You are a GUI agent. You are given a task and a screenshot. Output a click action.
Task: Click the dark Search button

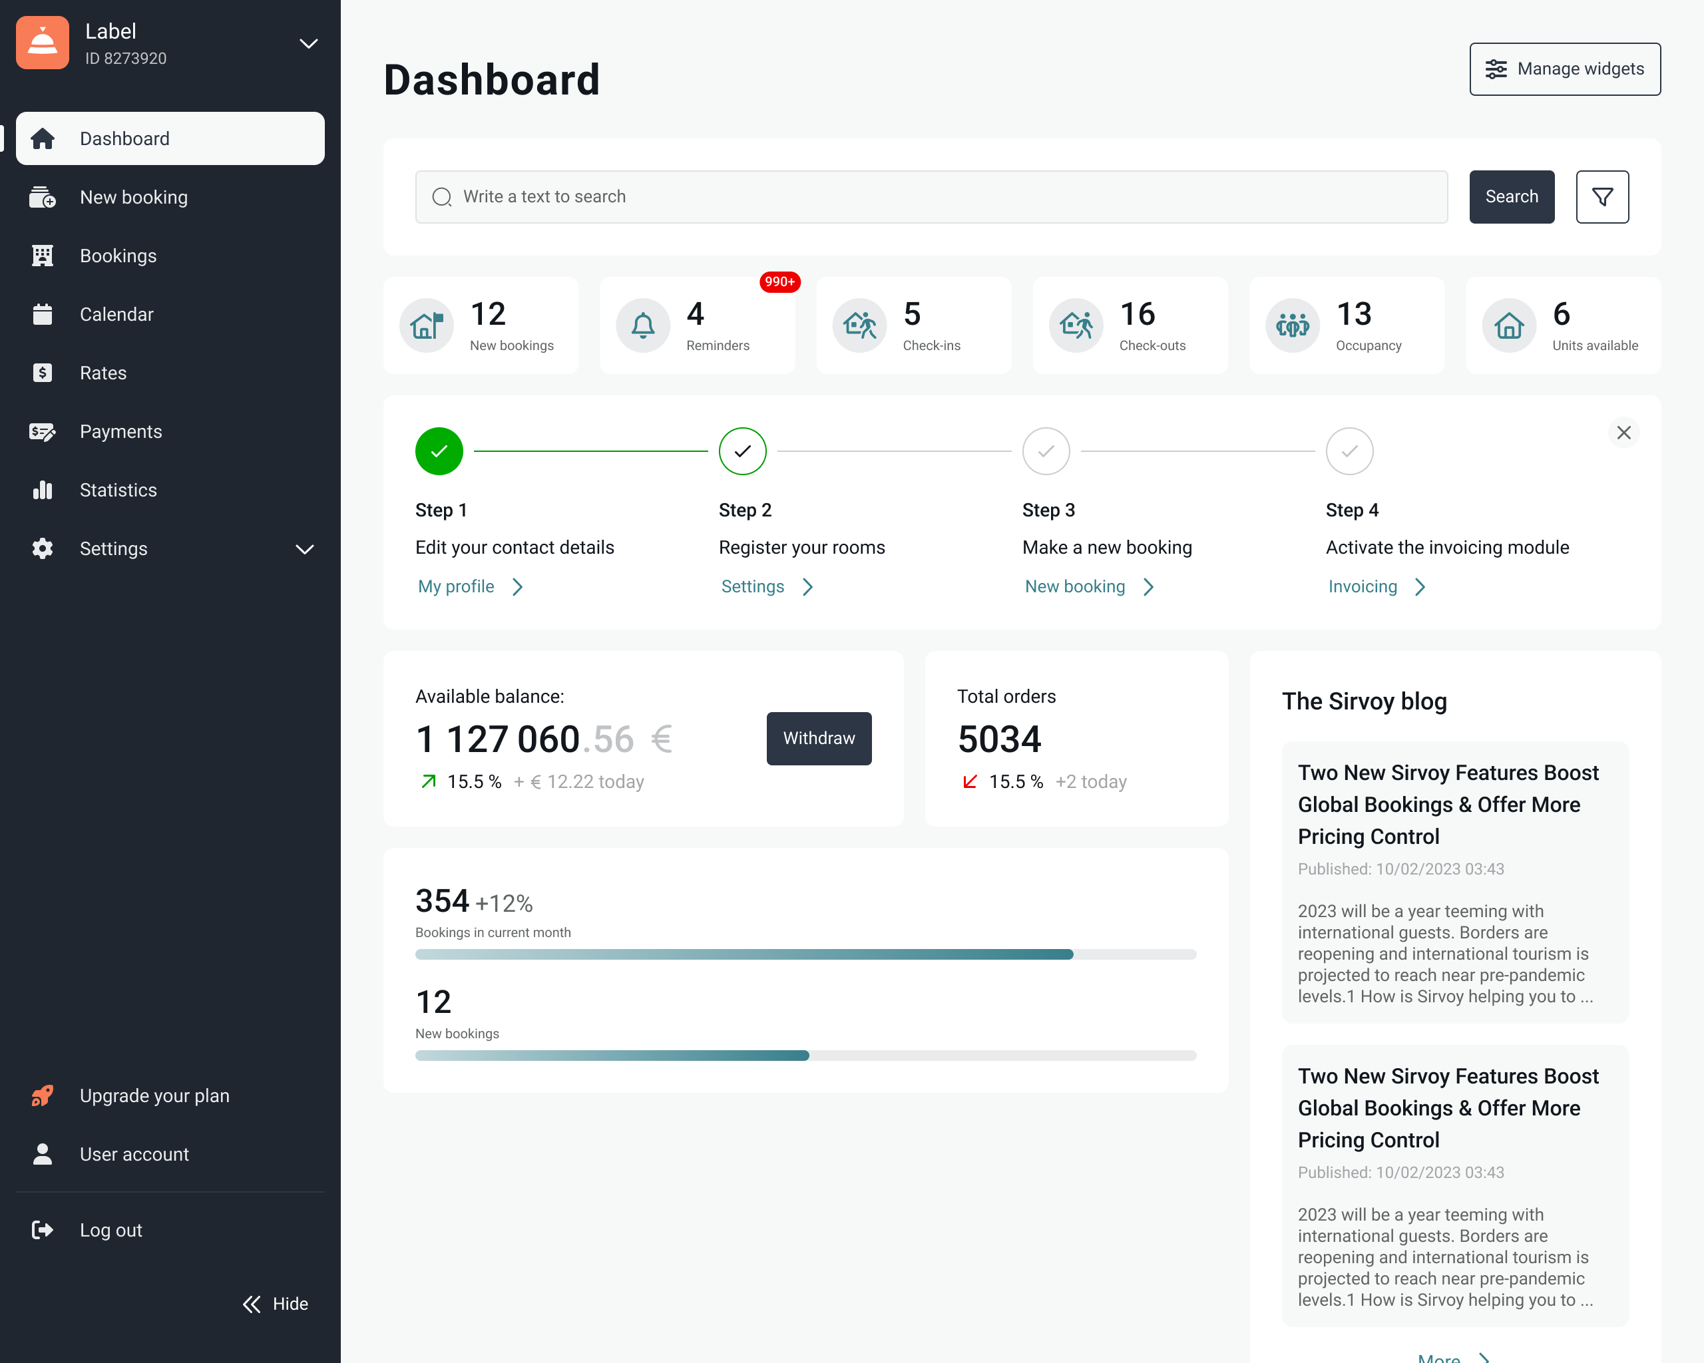(1511, 197)
